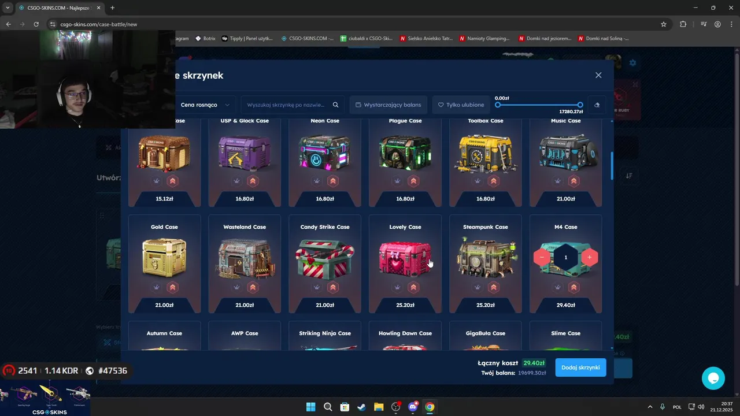Click the crown icon on Gold Case
Image resolution: width=740 pixels, height=416 pixels.
pos(156,287)
